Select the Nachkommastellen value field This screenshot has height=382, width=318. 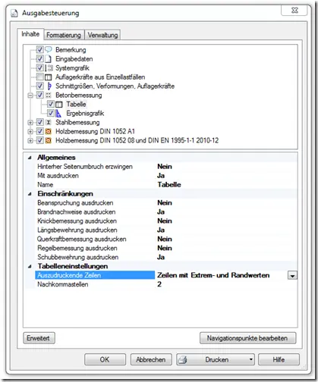coord(226,284)
